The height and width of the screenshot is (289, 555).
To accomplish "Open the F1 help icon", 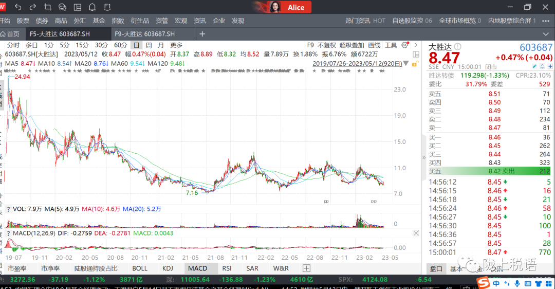I will point(107,7).
